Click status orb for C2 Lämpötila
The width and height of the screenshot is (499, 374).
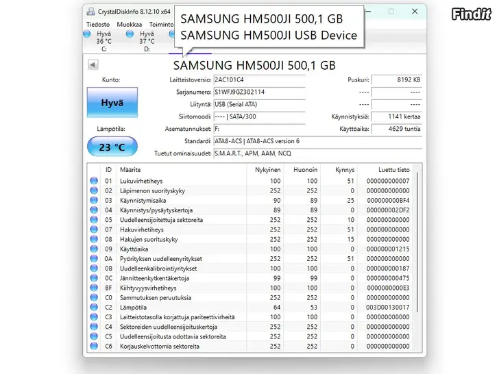pos(94,307)
